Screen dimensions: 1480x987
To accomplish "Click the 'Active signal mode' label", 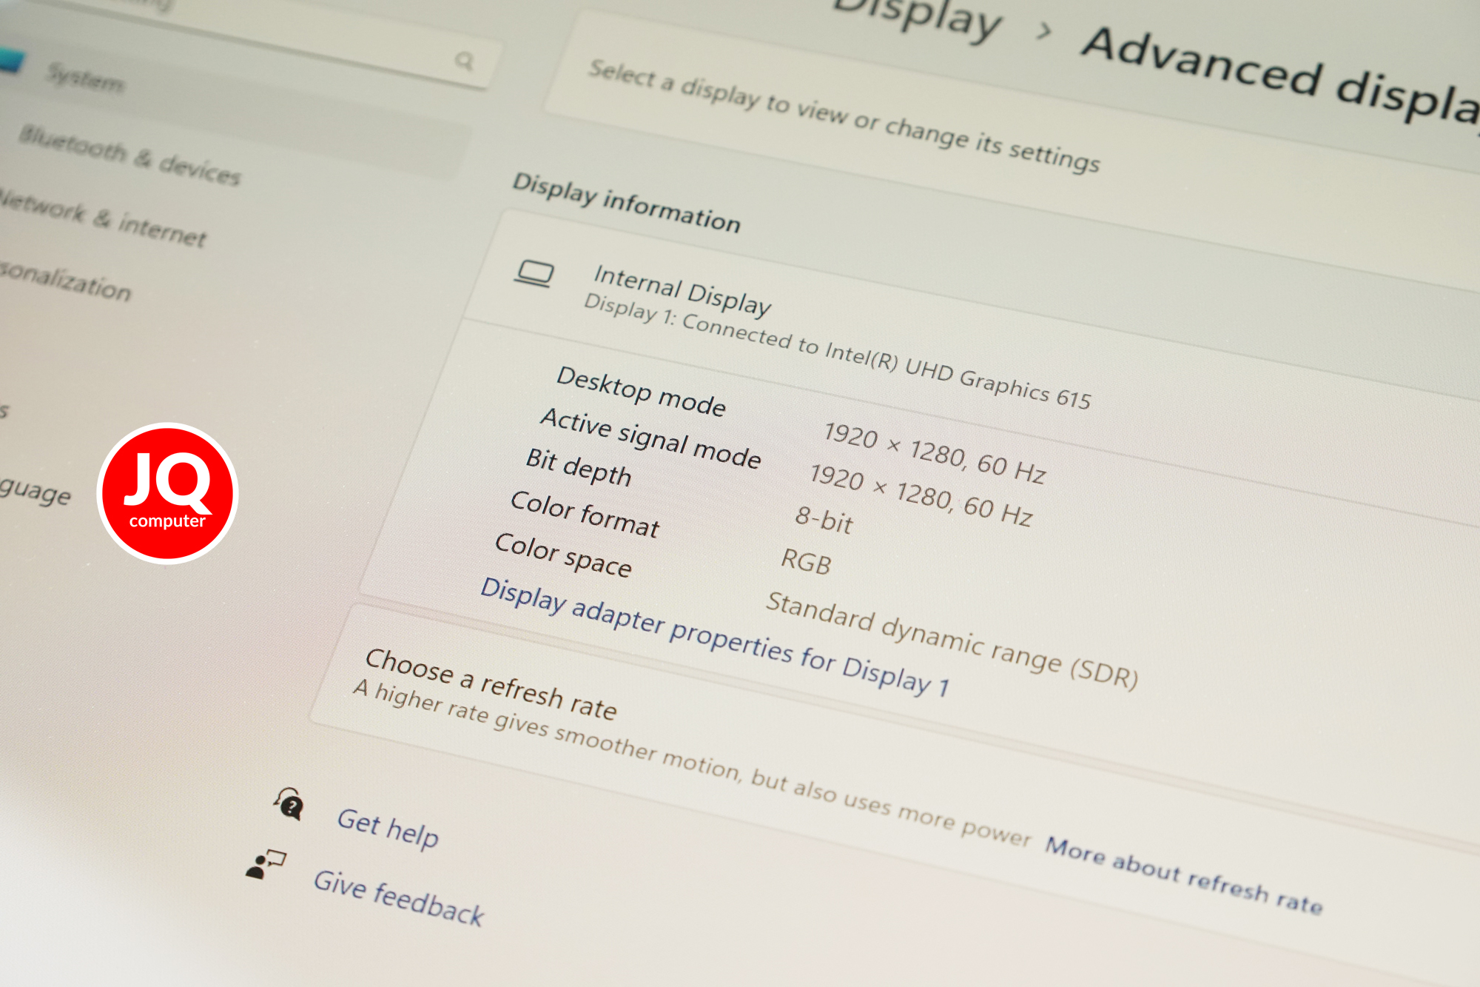I will pyautogui.click(x=650, y=438).
